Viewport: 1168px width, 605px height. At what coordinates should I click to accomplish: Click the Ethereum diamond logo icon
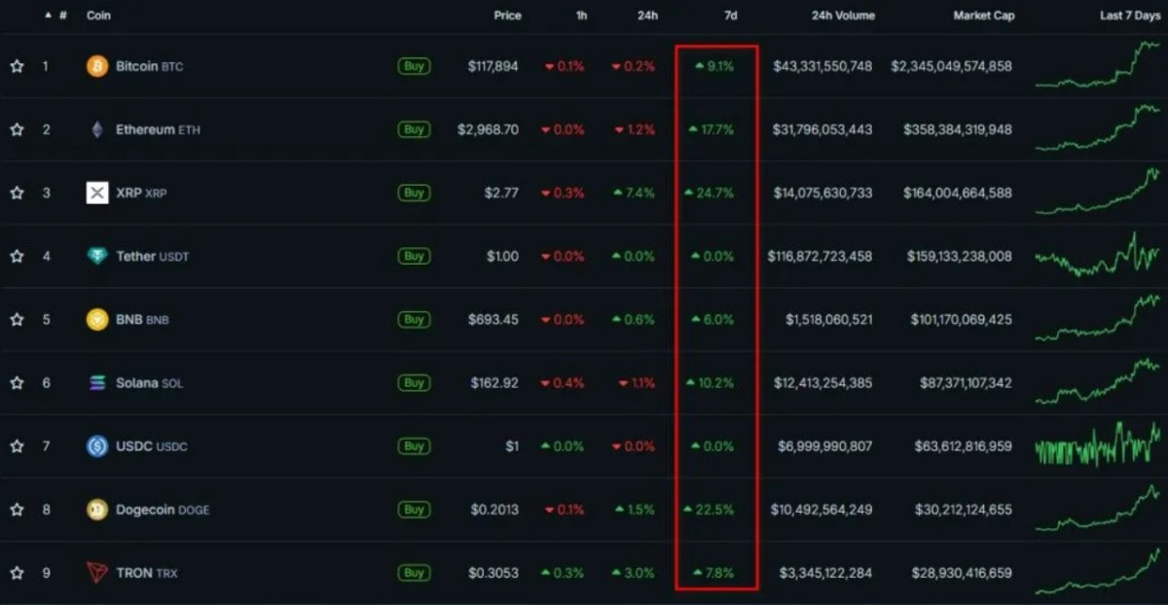pyautogui.click(x=97, y=129)
